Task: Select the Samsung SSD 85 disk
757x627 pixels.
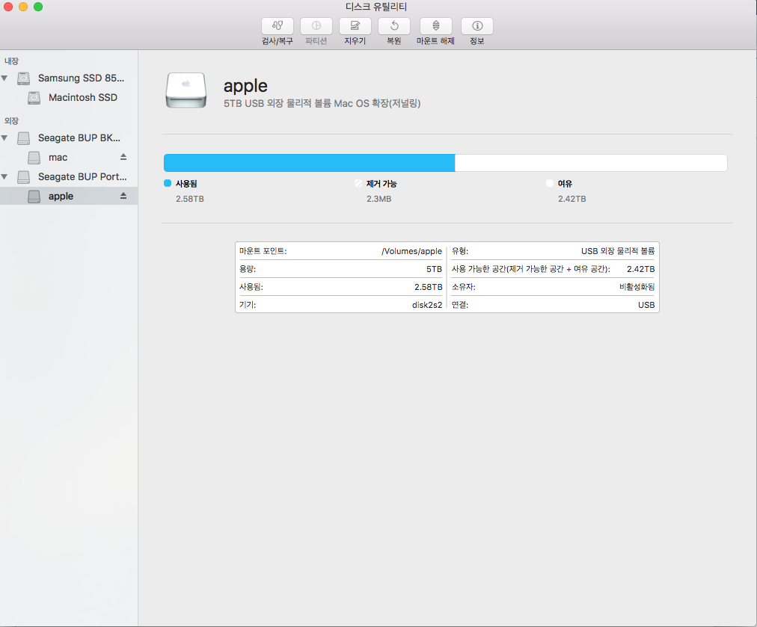Action: click(81, 78)
